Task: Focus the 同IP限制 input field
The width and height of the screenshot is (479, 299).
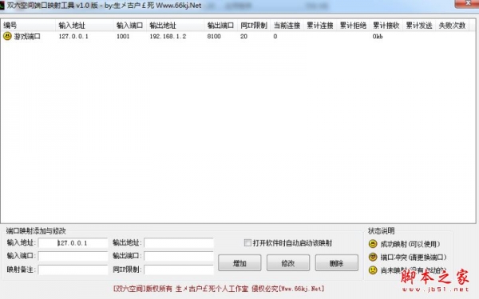Action: tap(179, 269)
